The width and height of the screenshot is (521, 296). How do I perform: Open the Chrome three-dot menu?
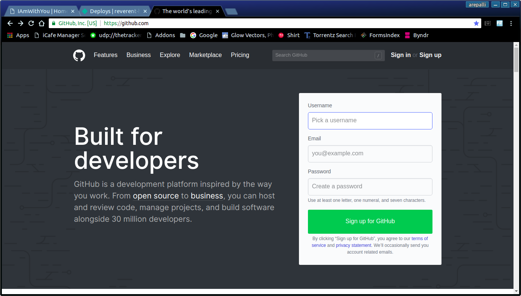(511, 23)
